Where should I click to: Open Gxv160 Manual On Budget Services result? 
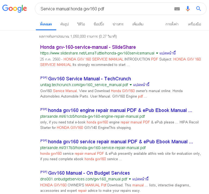89,173
